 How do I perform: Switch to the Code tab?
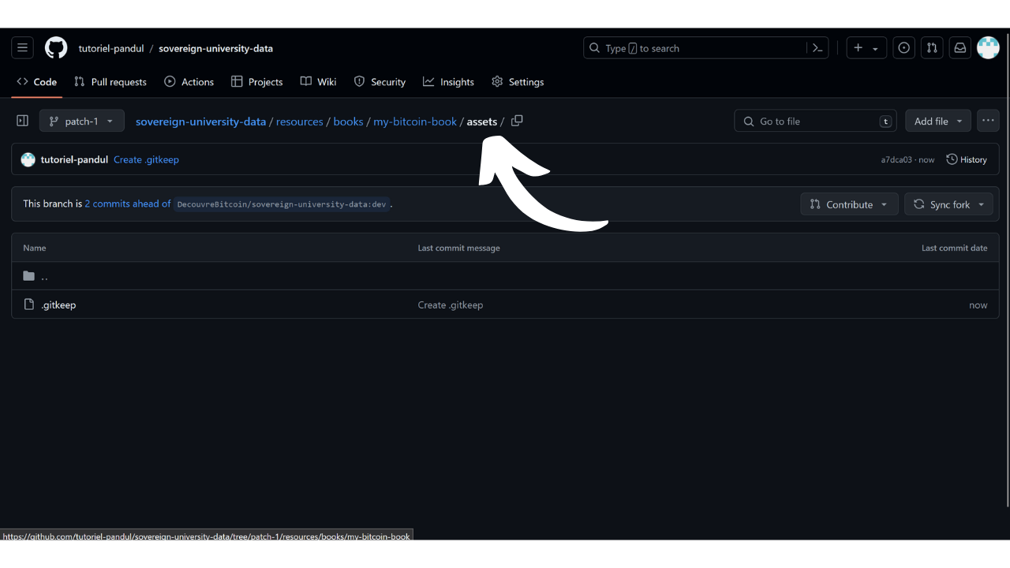click(37, 82)
